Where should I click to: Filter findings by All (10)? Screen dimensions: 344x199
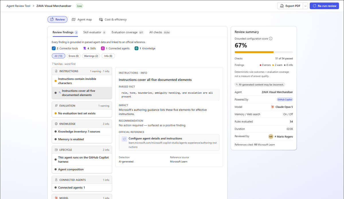[58, 56]
